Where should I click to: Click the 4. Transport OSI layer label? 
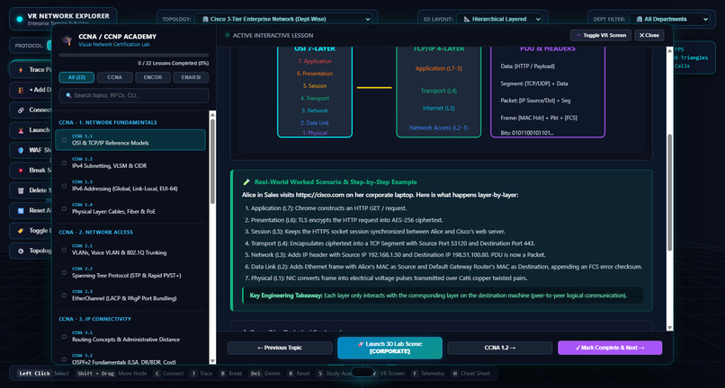click(x=315, y=98)
